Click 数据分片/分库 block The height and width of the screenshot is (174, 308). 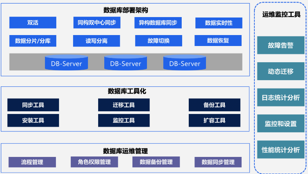pos(33,41)
